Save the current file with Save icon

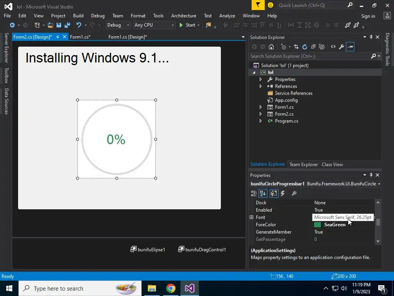[x=59, y=25]
